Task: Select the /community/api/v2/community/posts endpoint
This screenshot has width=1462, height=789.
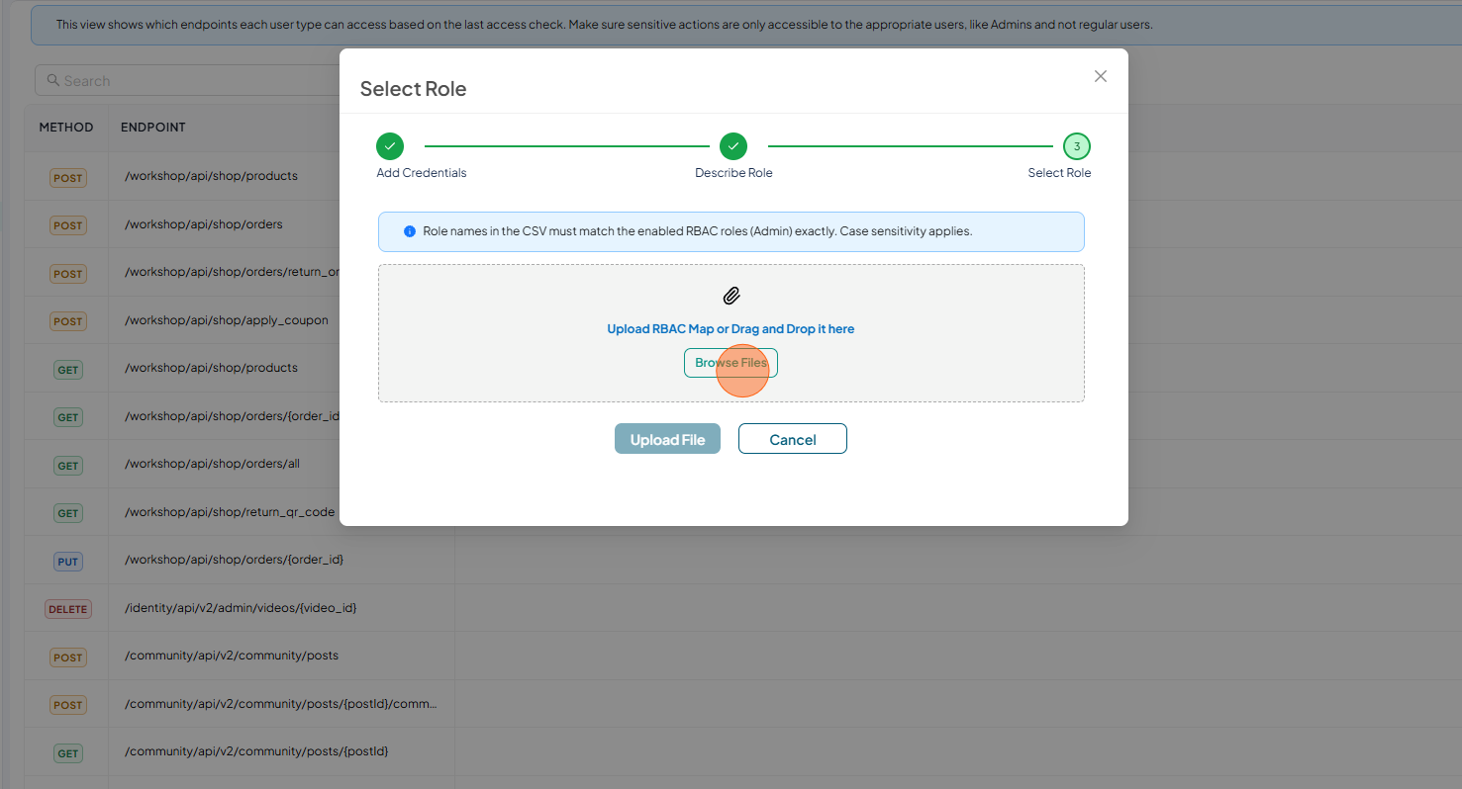Action: coord(232,656)
